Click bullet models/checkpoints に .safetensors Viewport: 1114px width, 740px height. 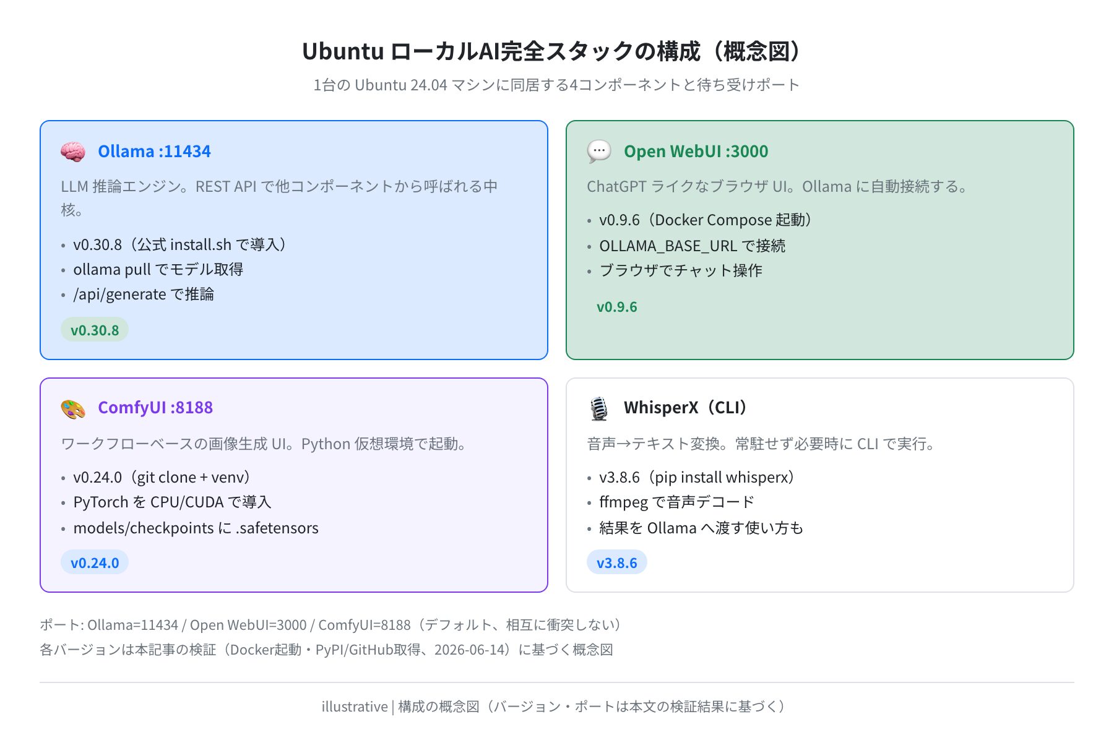click(x=196, y=528)
